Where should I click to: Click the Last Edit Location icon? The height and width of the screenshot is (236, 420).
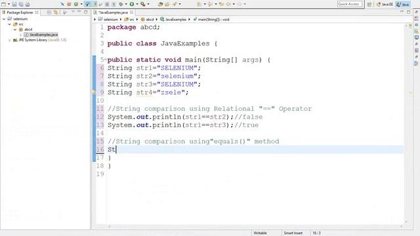(221, 4)
